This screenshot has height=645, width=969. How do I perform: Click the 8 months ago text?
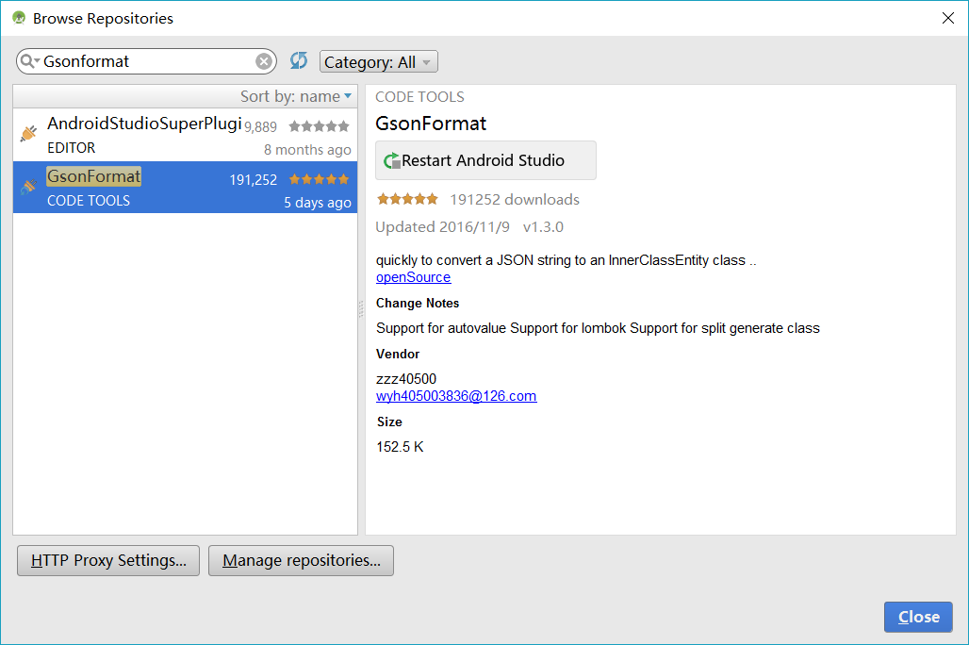tap(307, 150)
